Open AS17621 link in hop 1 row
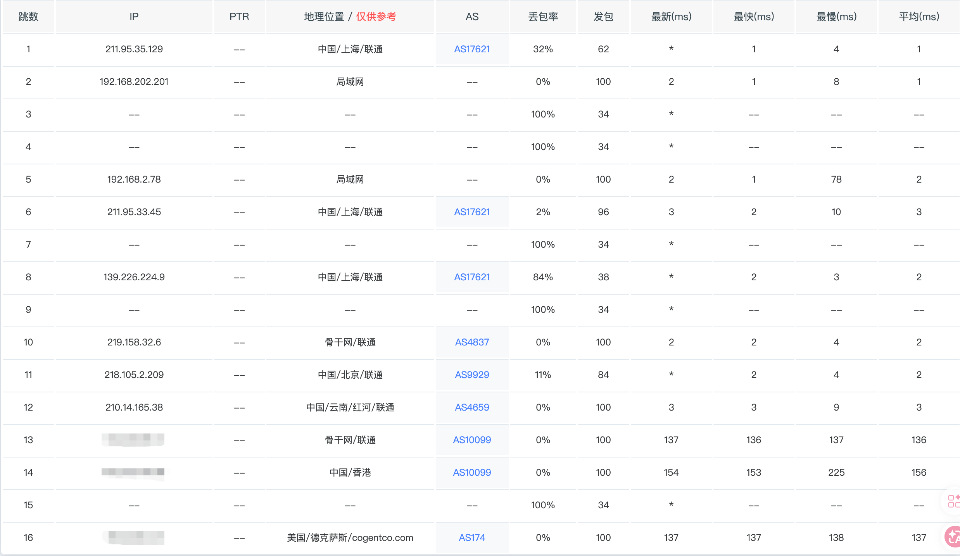This screenshot has height=556, width=960. point(472,49)
